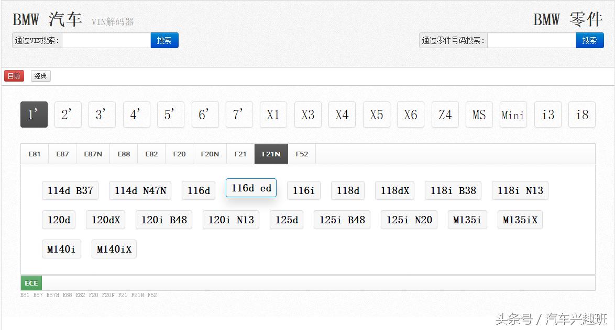This screenshot has height=330, width=615.
Task: Choose the 5' series button
Action: click(171, 115)
